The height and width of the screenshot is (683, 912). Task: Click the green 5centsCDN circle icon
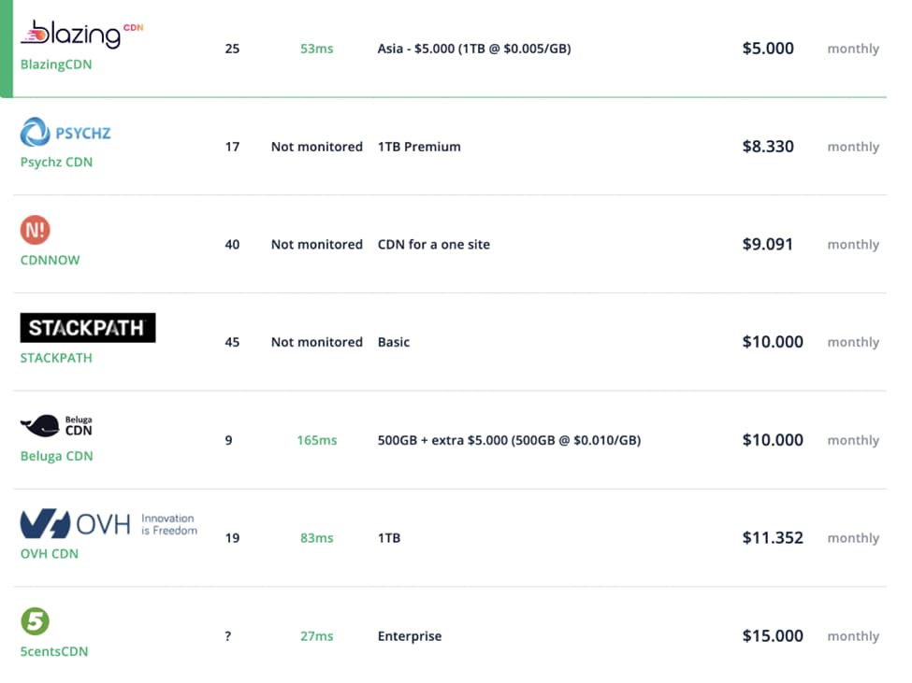[35, 621]
